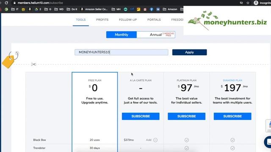Click the Black Box row label
This screenshot has height=152, width=271.
pyautogui.click(x=39, y=140)
